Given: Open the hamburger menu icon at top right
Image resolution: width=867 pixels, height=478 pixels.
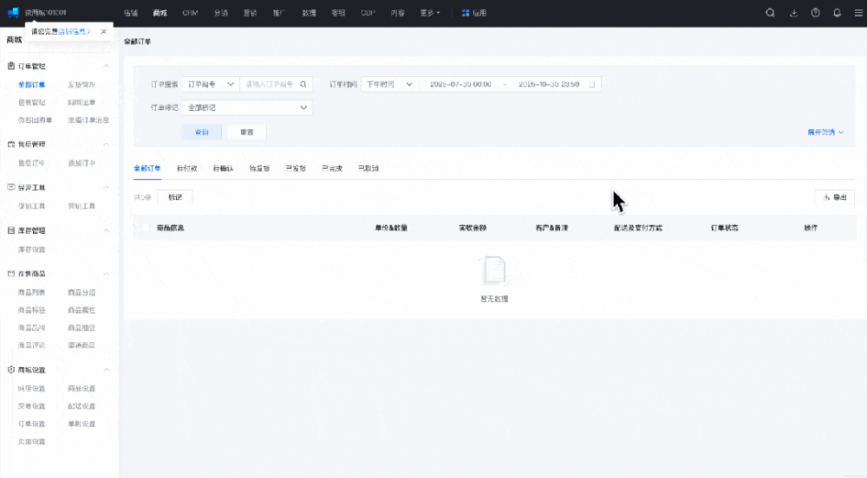Looking at the screenshot, I should [x=857, y=13].
